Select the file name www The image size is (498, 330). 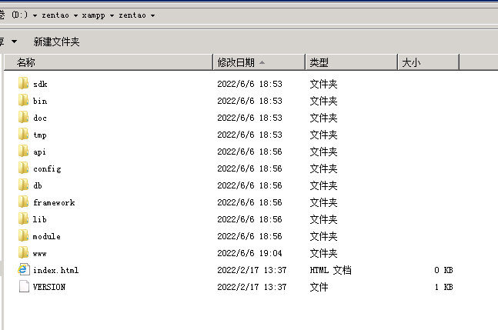point(40,254)
